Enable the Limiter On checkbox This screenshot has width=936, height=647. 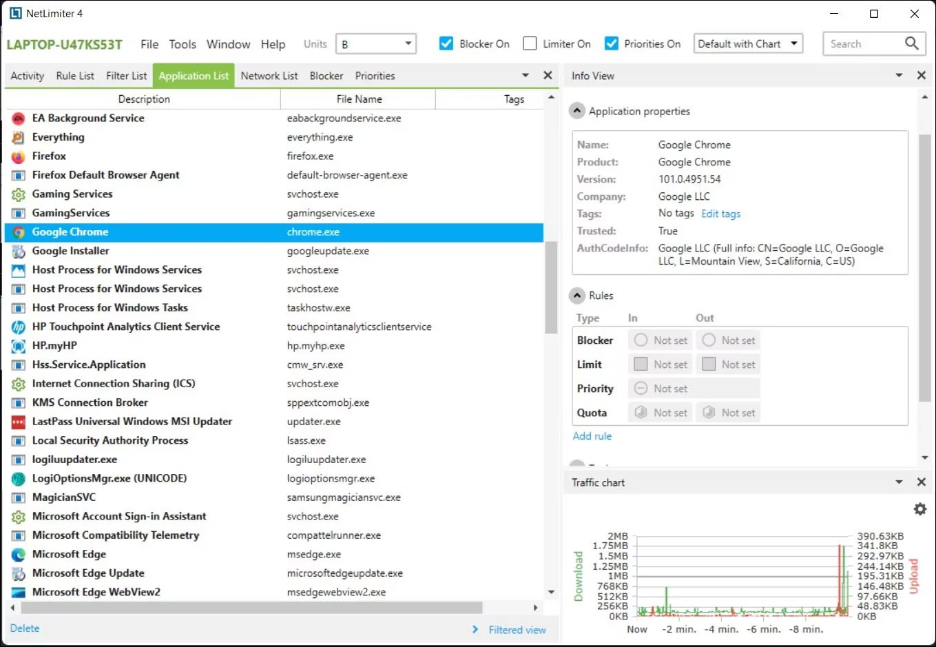click(530, 43)
